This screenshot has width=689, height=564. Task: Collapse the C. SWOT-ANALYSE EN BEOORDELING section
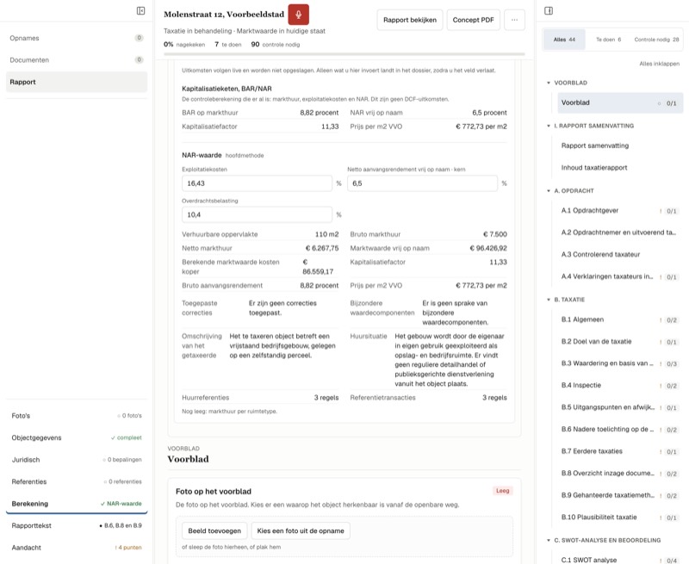pos(549,540)
